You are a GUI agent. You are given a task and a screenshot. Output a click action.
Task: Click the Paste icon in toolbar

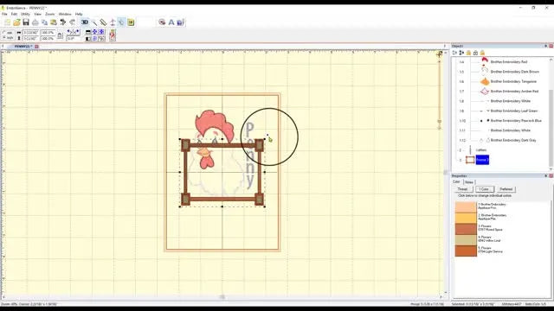tap(54, 22)
